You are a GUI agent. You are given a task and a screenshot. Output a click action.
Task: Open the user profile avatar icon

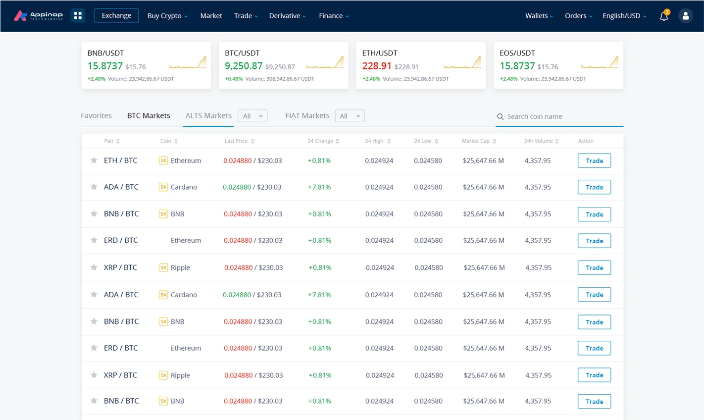click(x=685, y=16)
